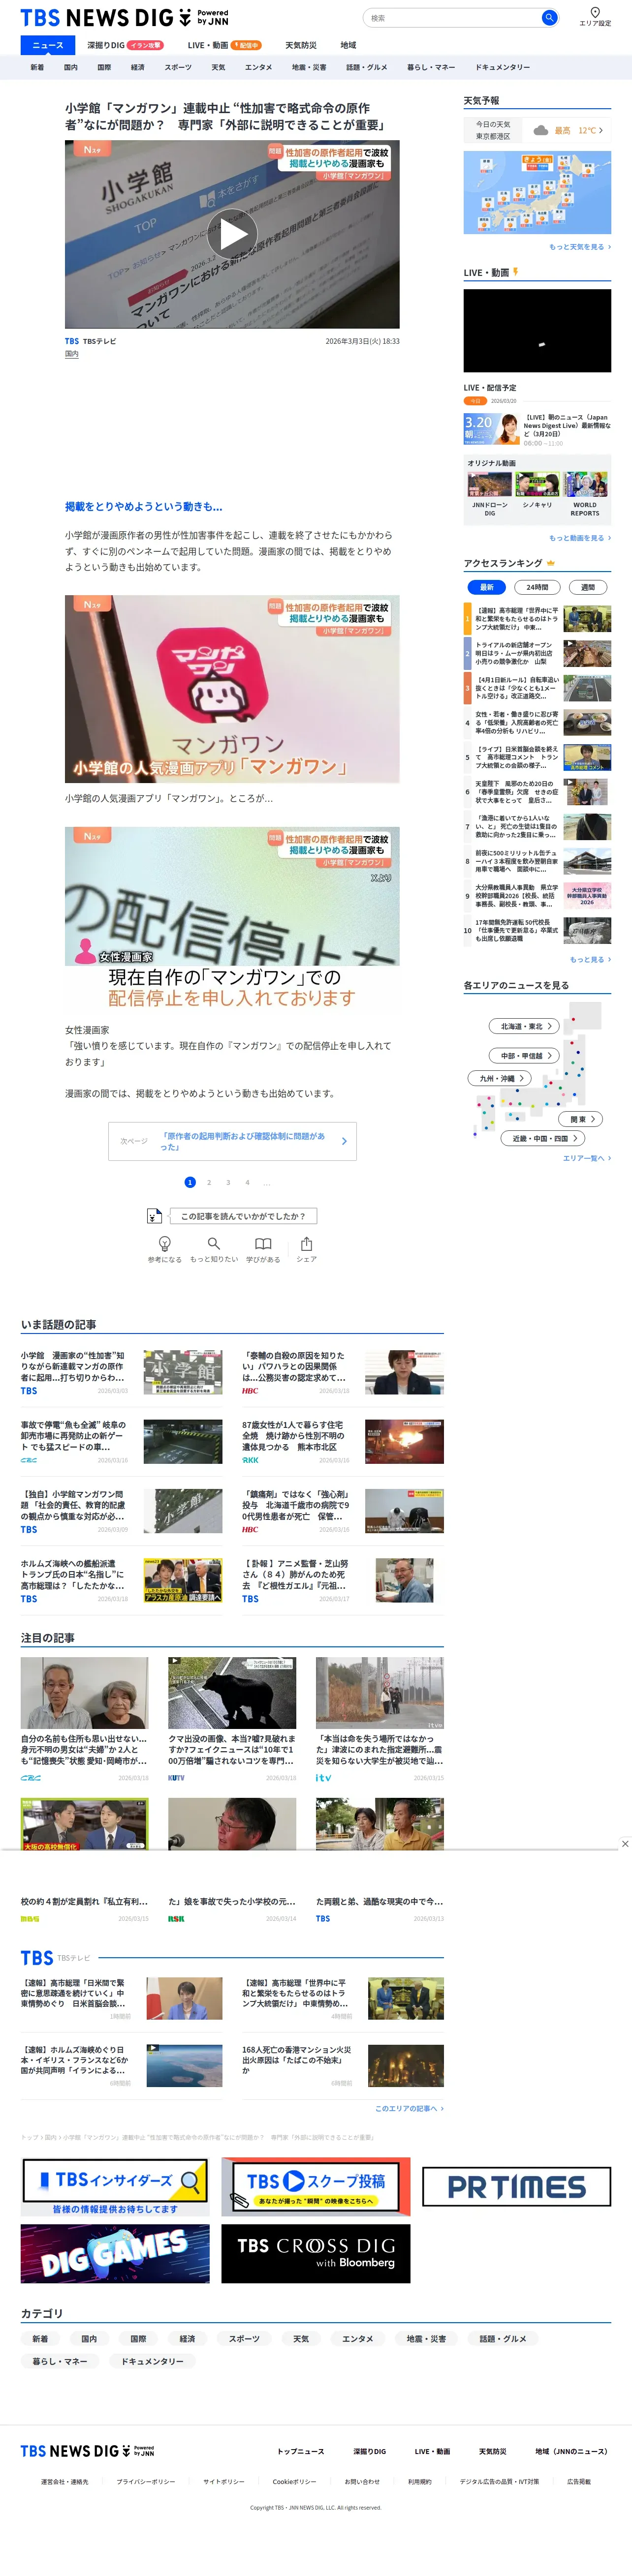
Task: Open the クマ出没の画像 bear article thumbnail
Action: click(232, 1693)
